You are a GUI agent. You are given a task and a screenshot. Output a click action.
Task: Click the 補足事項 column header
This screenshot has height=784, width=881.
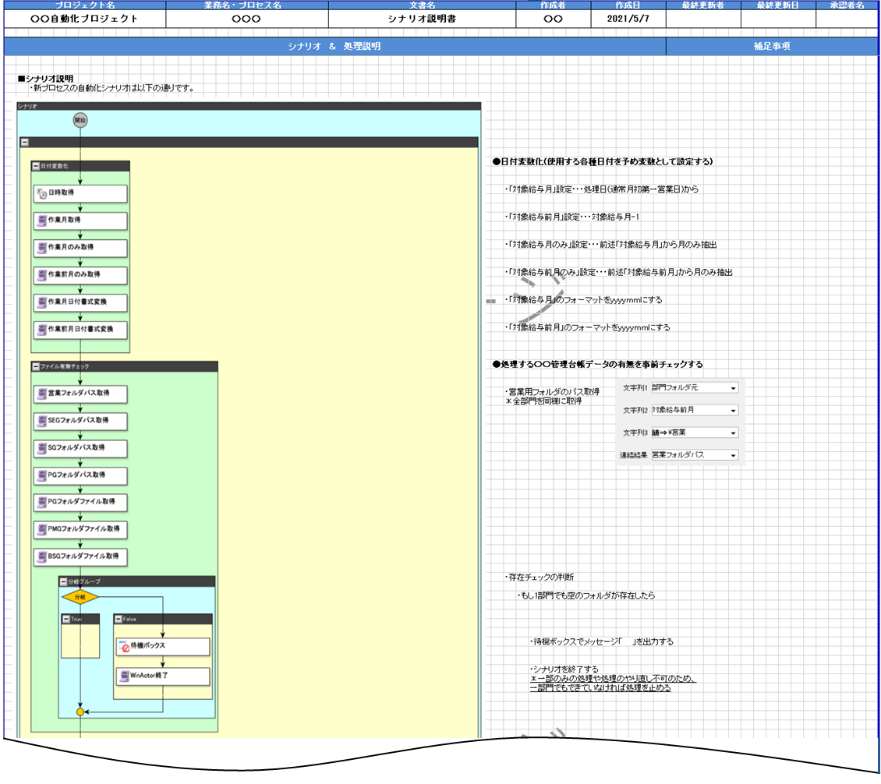771,46
